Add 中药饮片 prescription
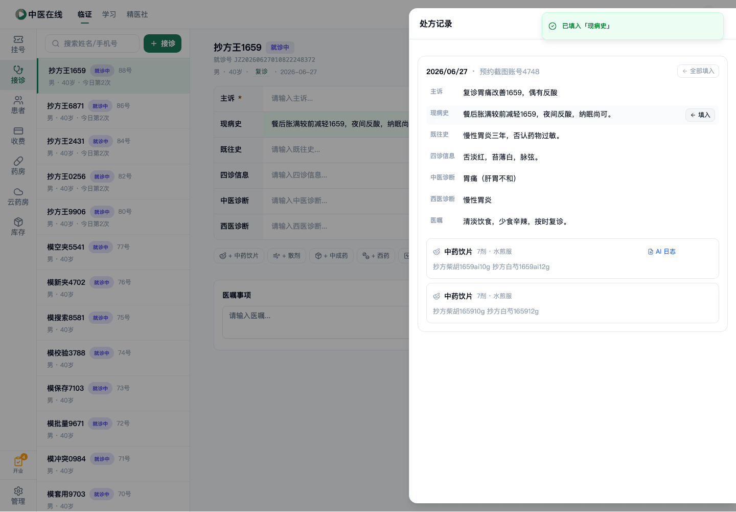This screenshot has height=512, width=736. pos(239,256)
